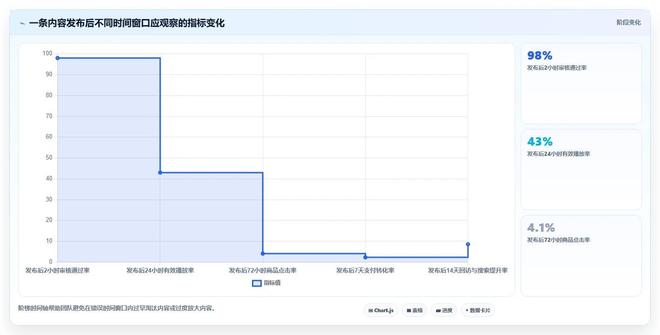
Task: Toggle the 指标值 legend item
Action: point(266,283)
